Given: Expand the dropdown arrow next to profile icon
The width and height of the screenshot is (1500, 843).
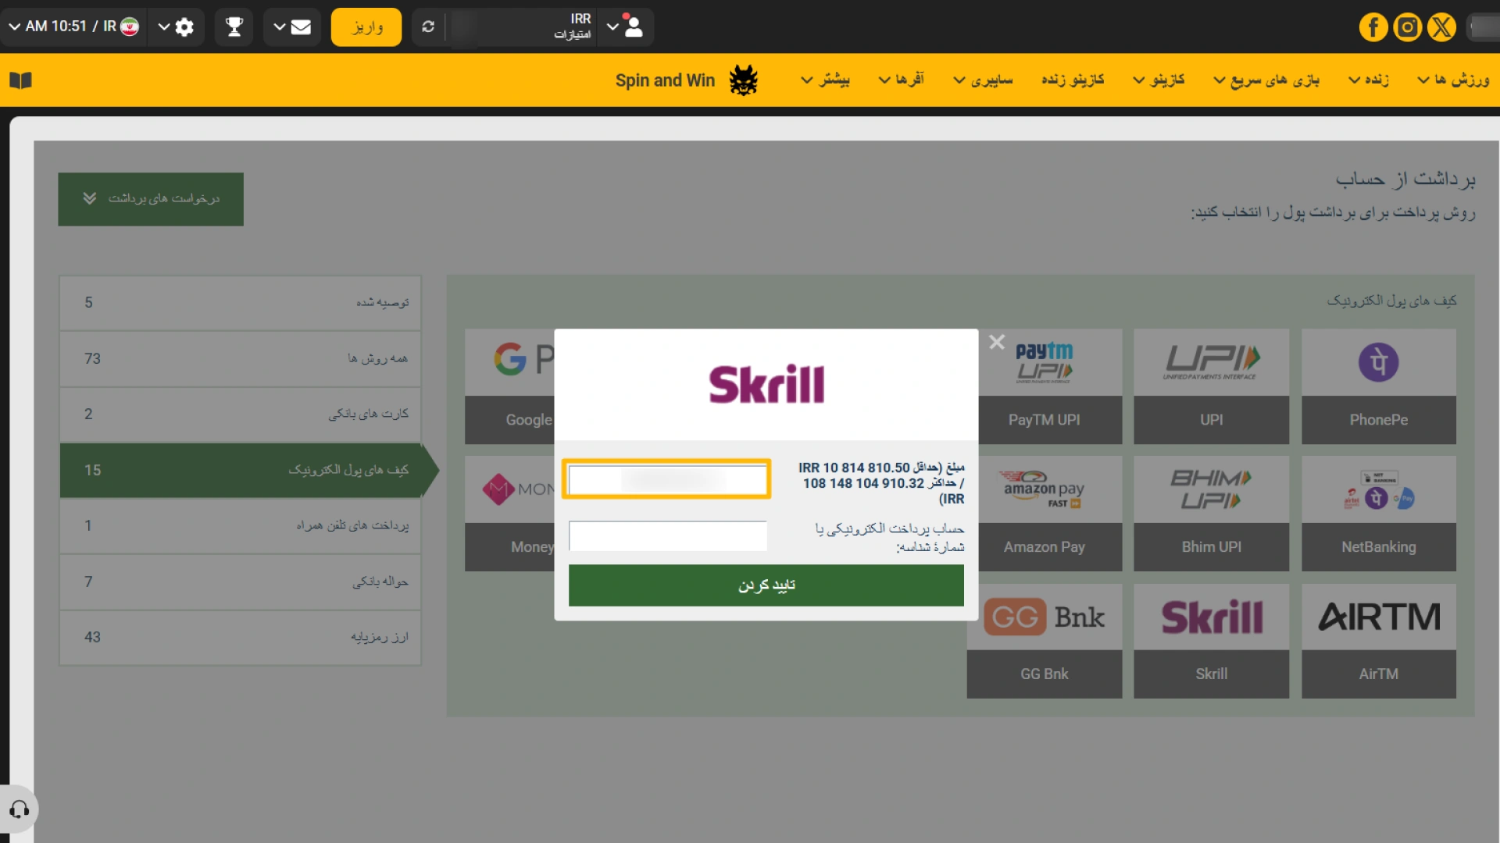Looking at the screenshot, I should click(612, 27).
